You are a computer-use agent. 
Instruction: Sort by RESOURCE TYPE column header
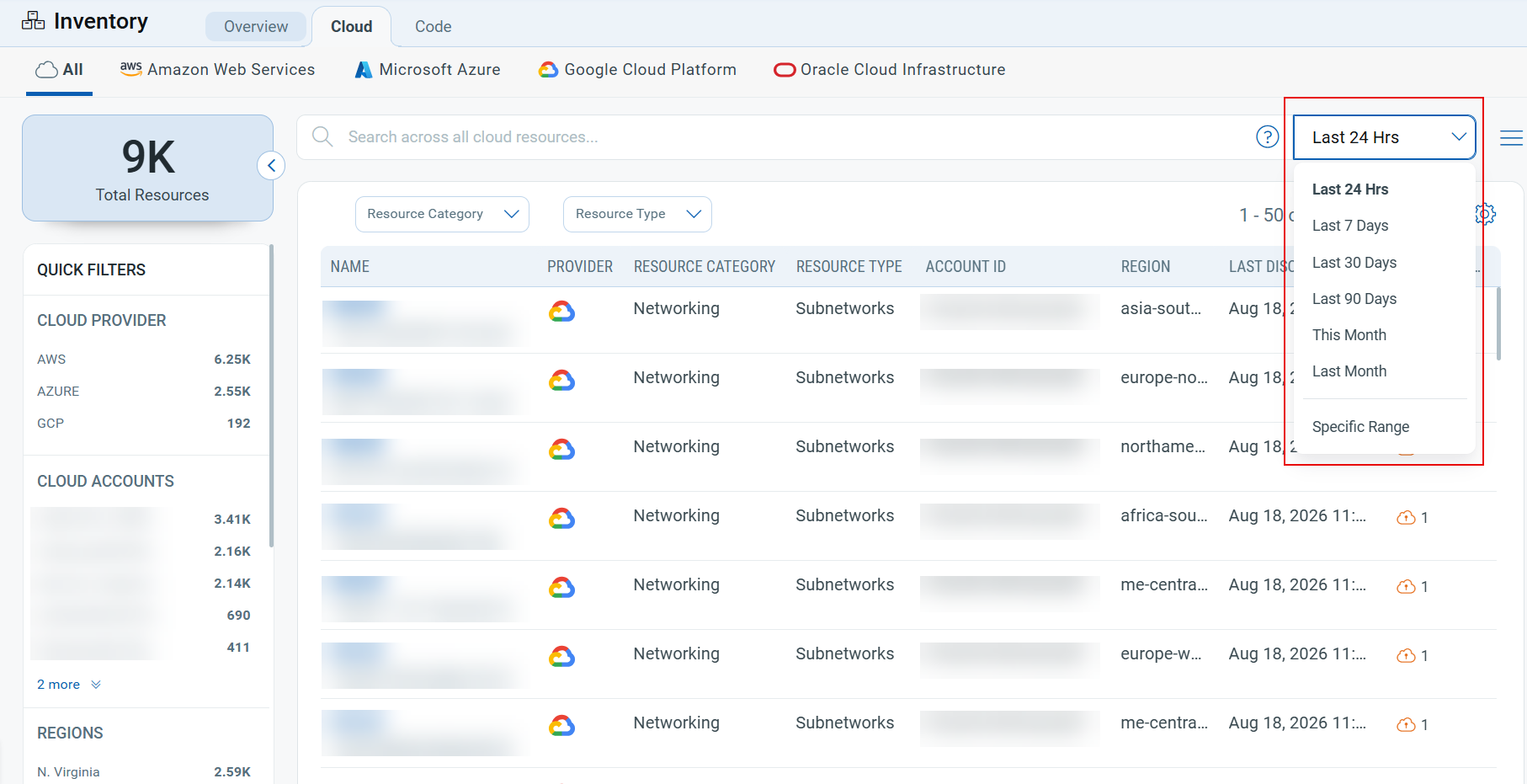pos(849,267)
